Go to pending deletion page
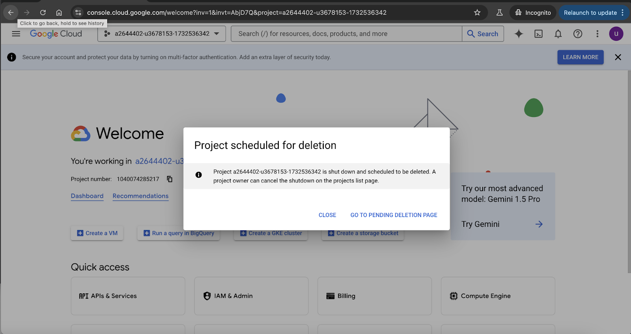631x334 pixels. click(x=394, y=215)
